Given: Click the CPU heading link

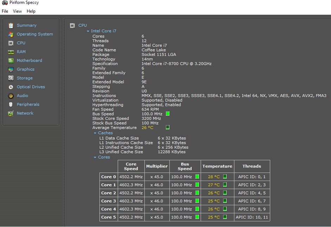Looking at the screenshot, I should [x=83, y=25].
